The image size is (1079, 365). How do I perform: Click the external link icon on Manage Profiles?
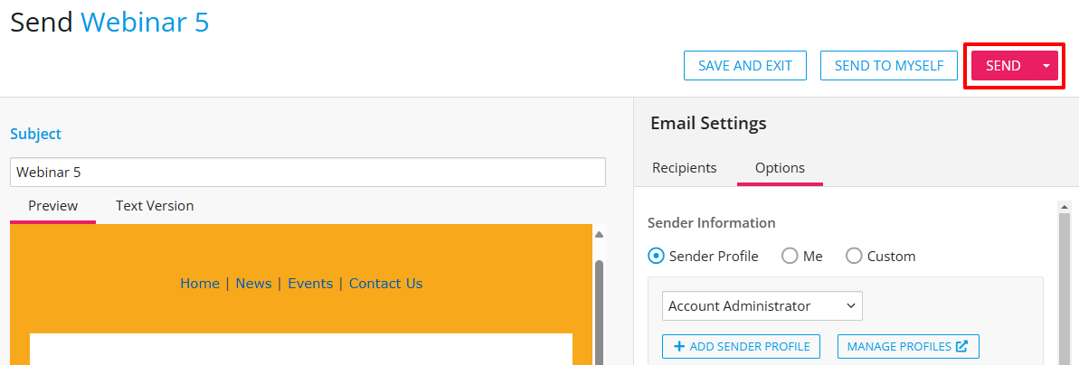click(x=962, y=346)
